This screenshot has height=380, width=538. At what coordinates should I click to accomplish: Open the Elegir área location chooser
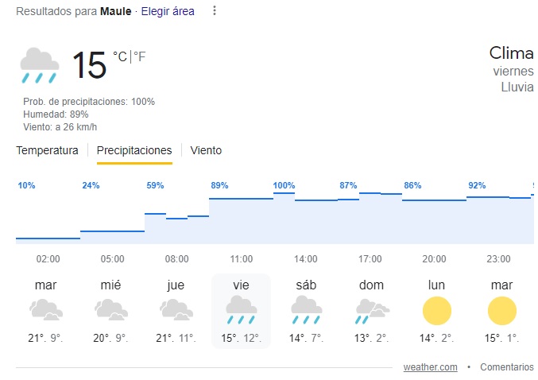168,12
